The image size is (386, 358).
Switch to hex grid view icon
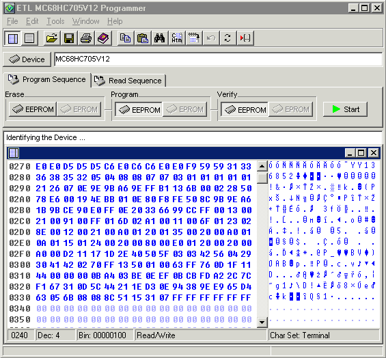pos(13,38)
